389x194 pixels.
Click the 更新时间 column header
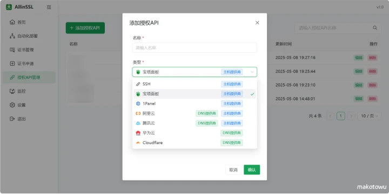284,44
